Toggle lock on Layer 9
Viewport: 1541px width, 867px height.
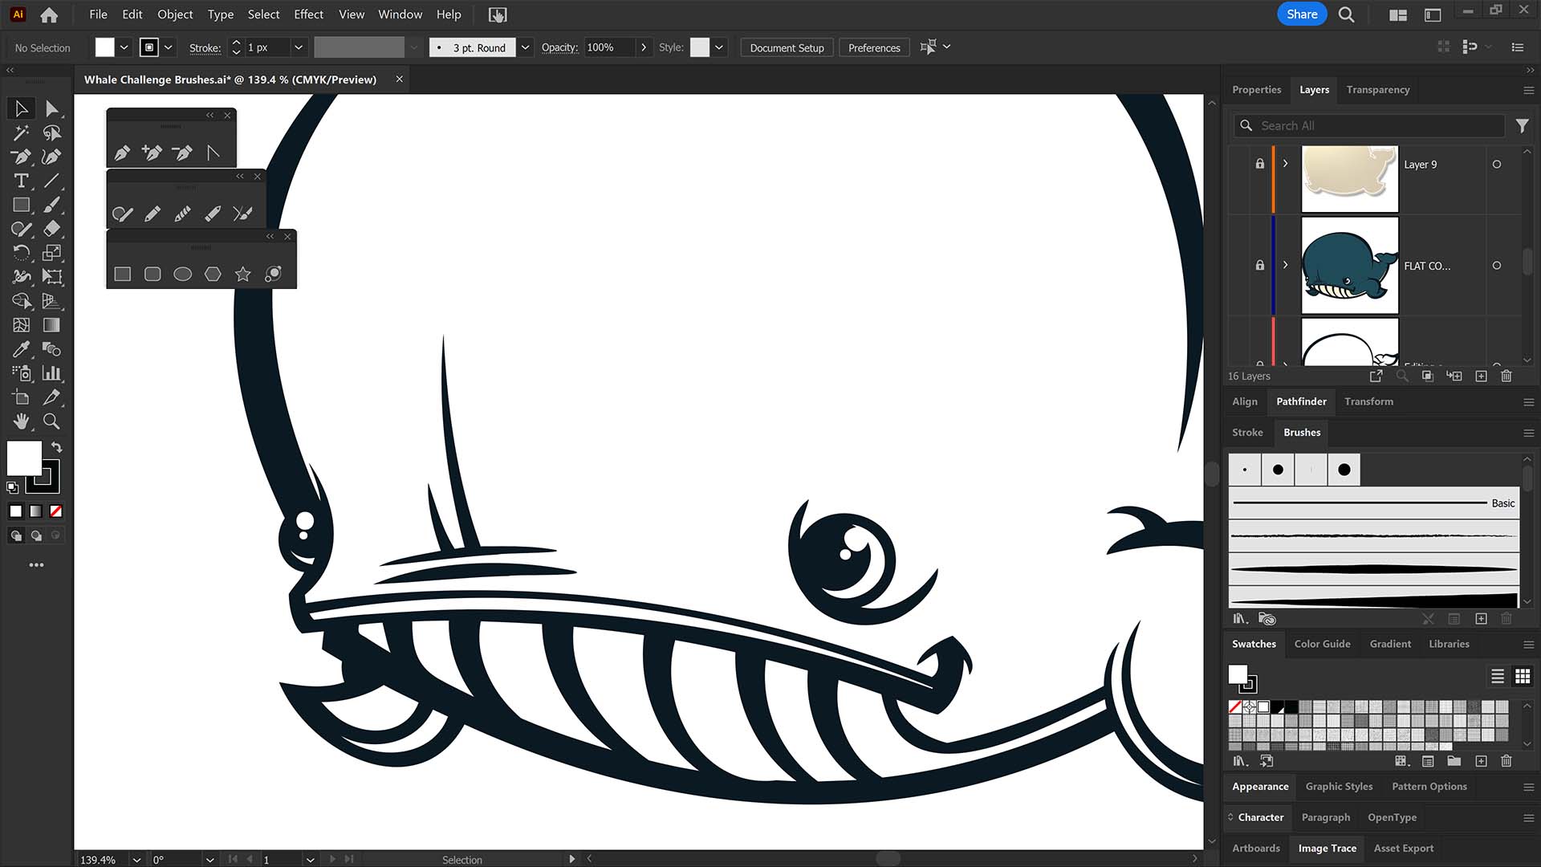pyautogui.click(x=1259, y=164)
